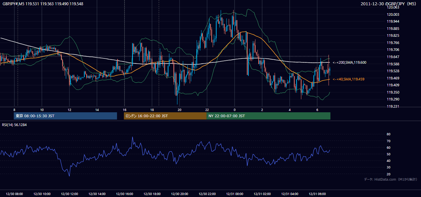Click the 119.528 price axis label
The height and width of the screenshot is (197, 421).
393,71
